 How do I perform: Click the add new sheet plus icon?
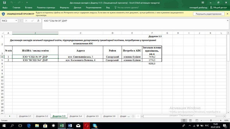(x=133, y=116)
